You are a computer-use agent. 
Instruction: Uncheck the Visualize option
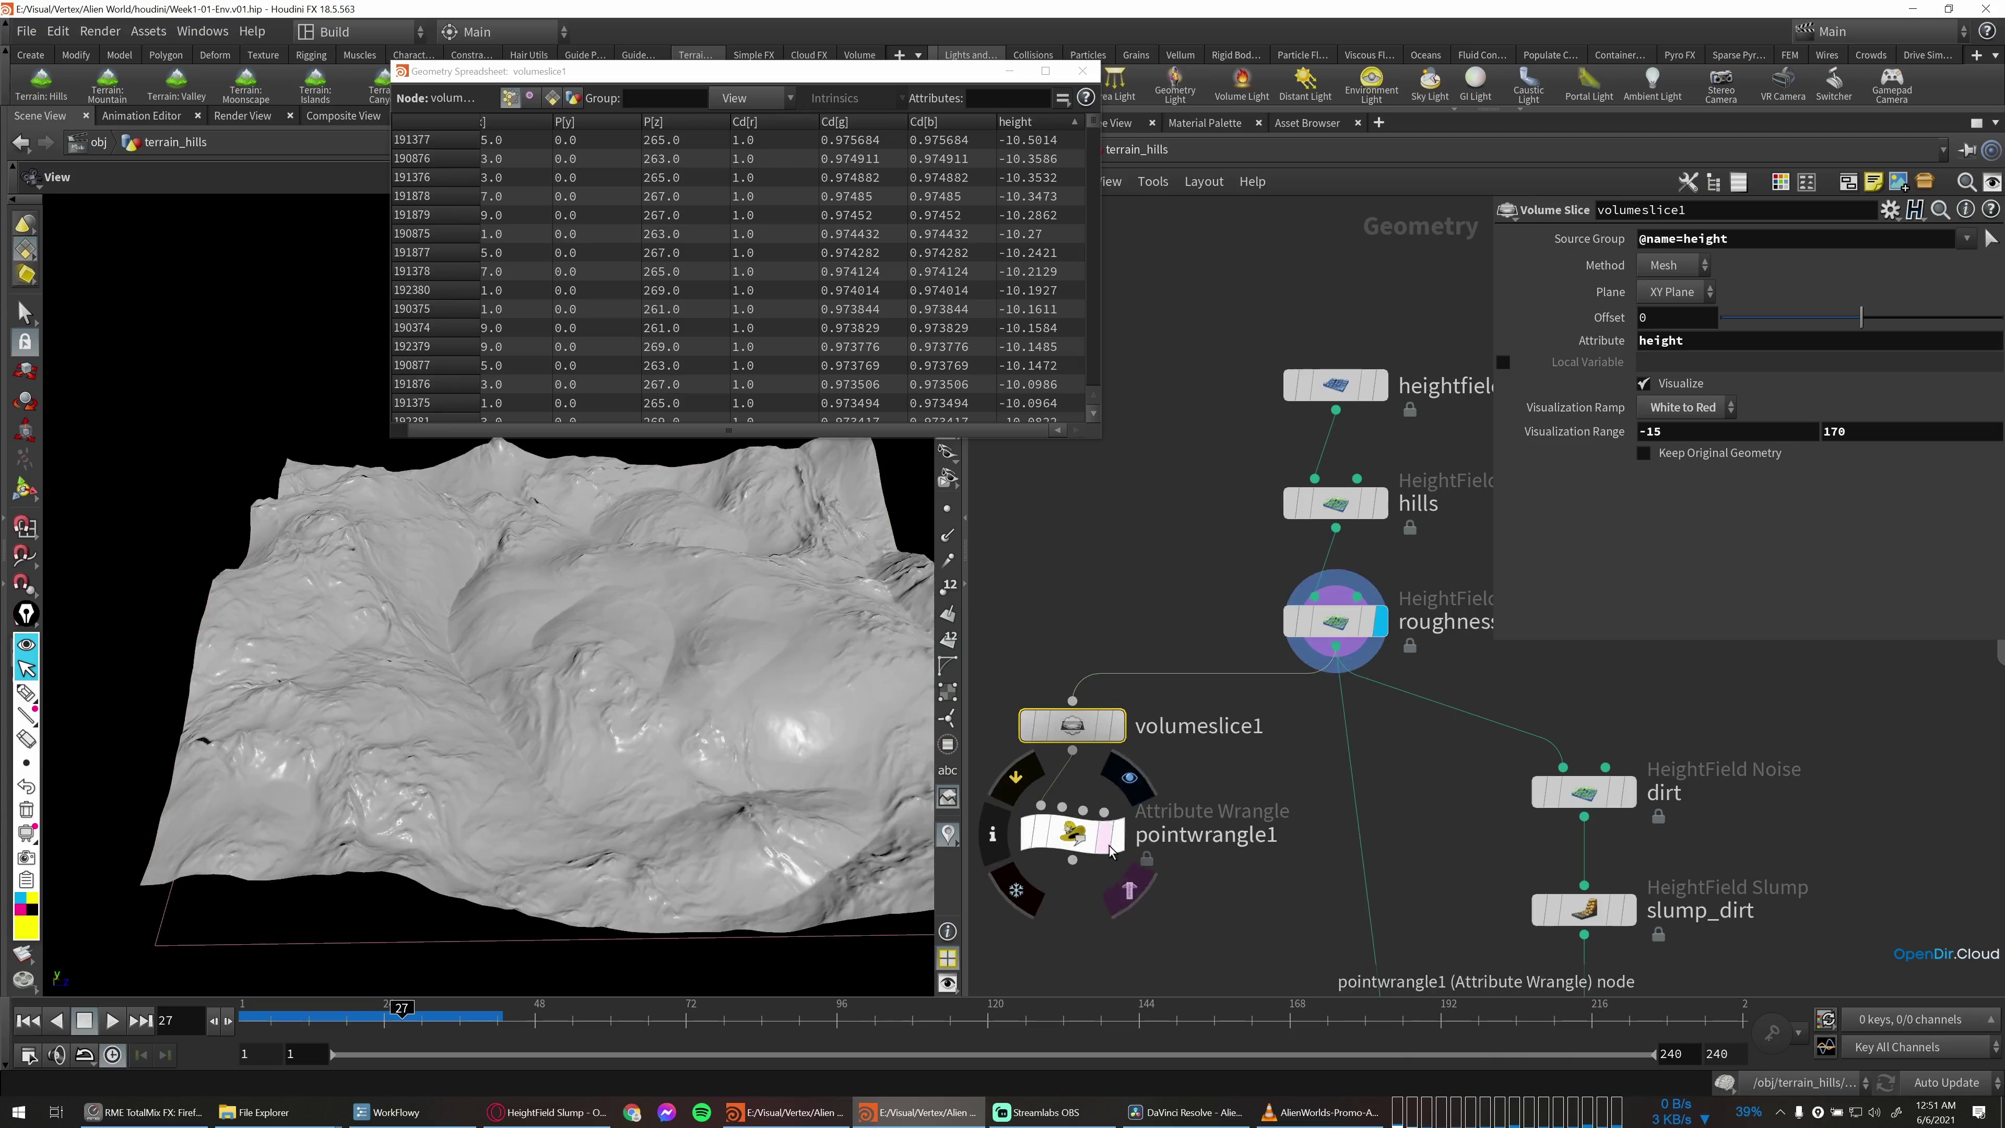pos(1644,383)
